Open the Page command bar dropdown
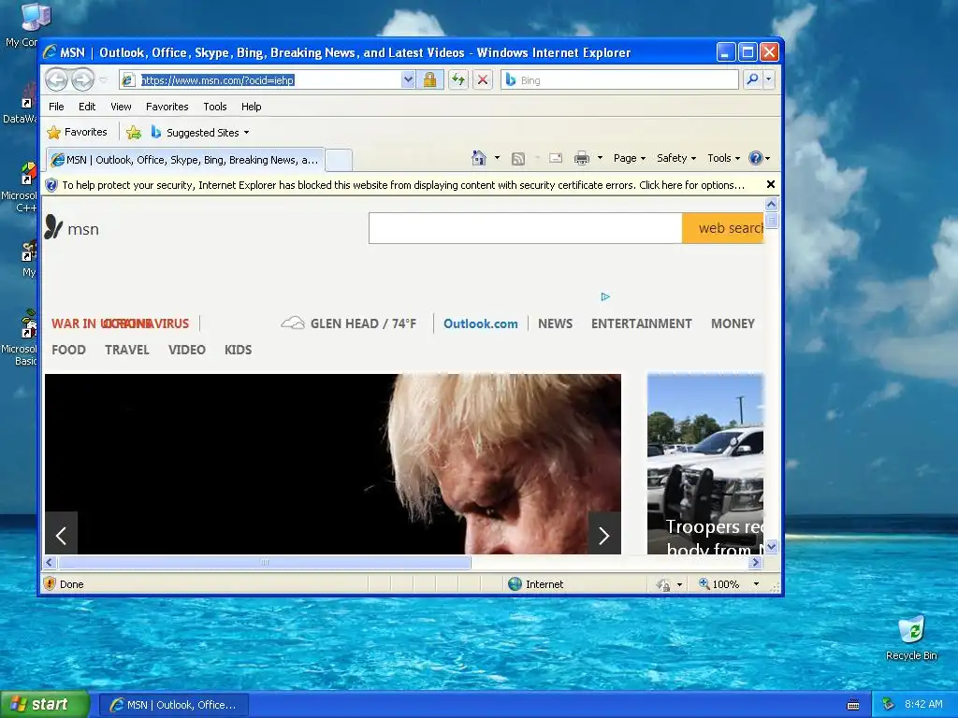958x718 pixels. [630, 158]
